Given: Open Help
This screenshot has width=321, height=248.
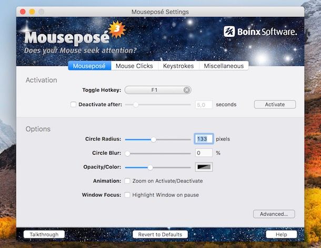Looking at the screenshot, I should click(282, 234).
